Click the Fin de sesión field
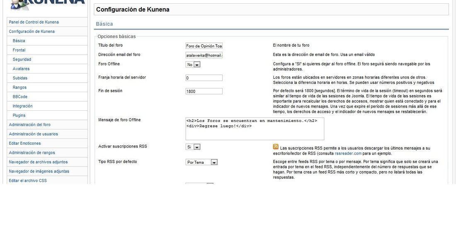The height and width of the screenshot is (248, 456). pyautogui.click(x=204, y=91)
